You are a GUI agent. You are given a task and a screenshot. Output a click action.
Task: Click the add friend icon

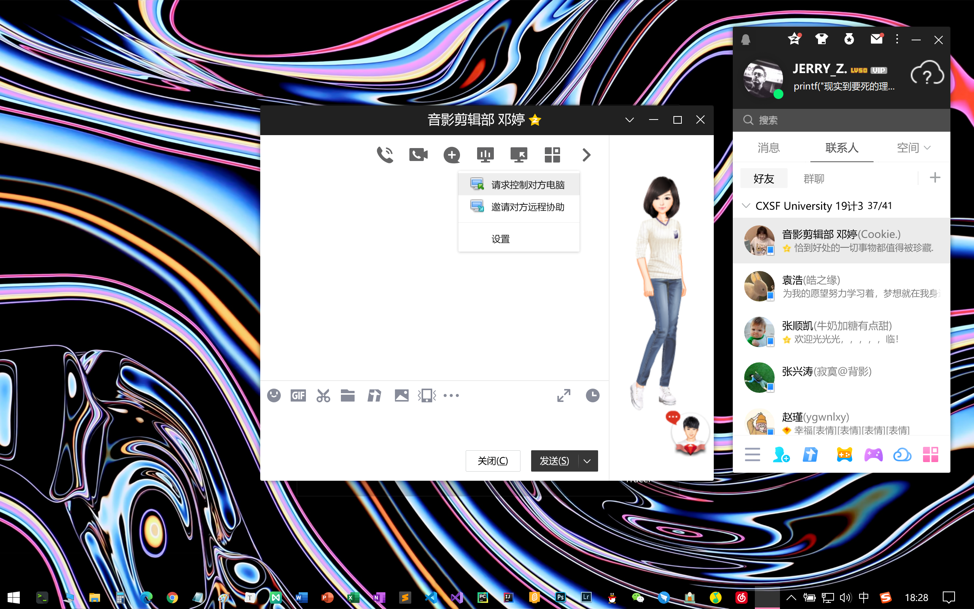click(781, 455)
